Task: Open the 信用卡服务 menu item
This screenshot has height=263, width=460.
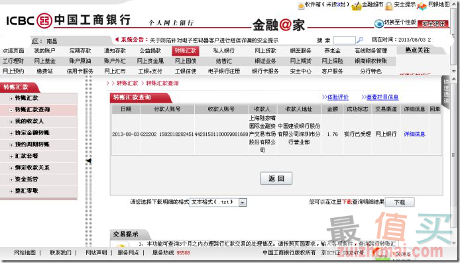Action: (x=80, y=71)
